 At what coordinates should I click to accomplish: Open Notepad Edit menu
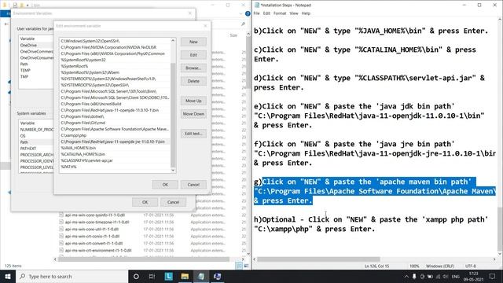[x=266, y=13]
